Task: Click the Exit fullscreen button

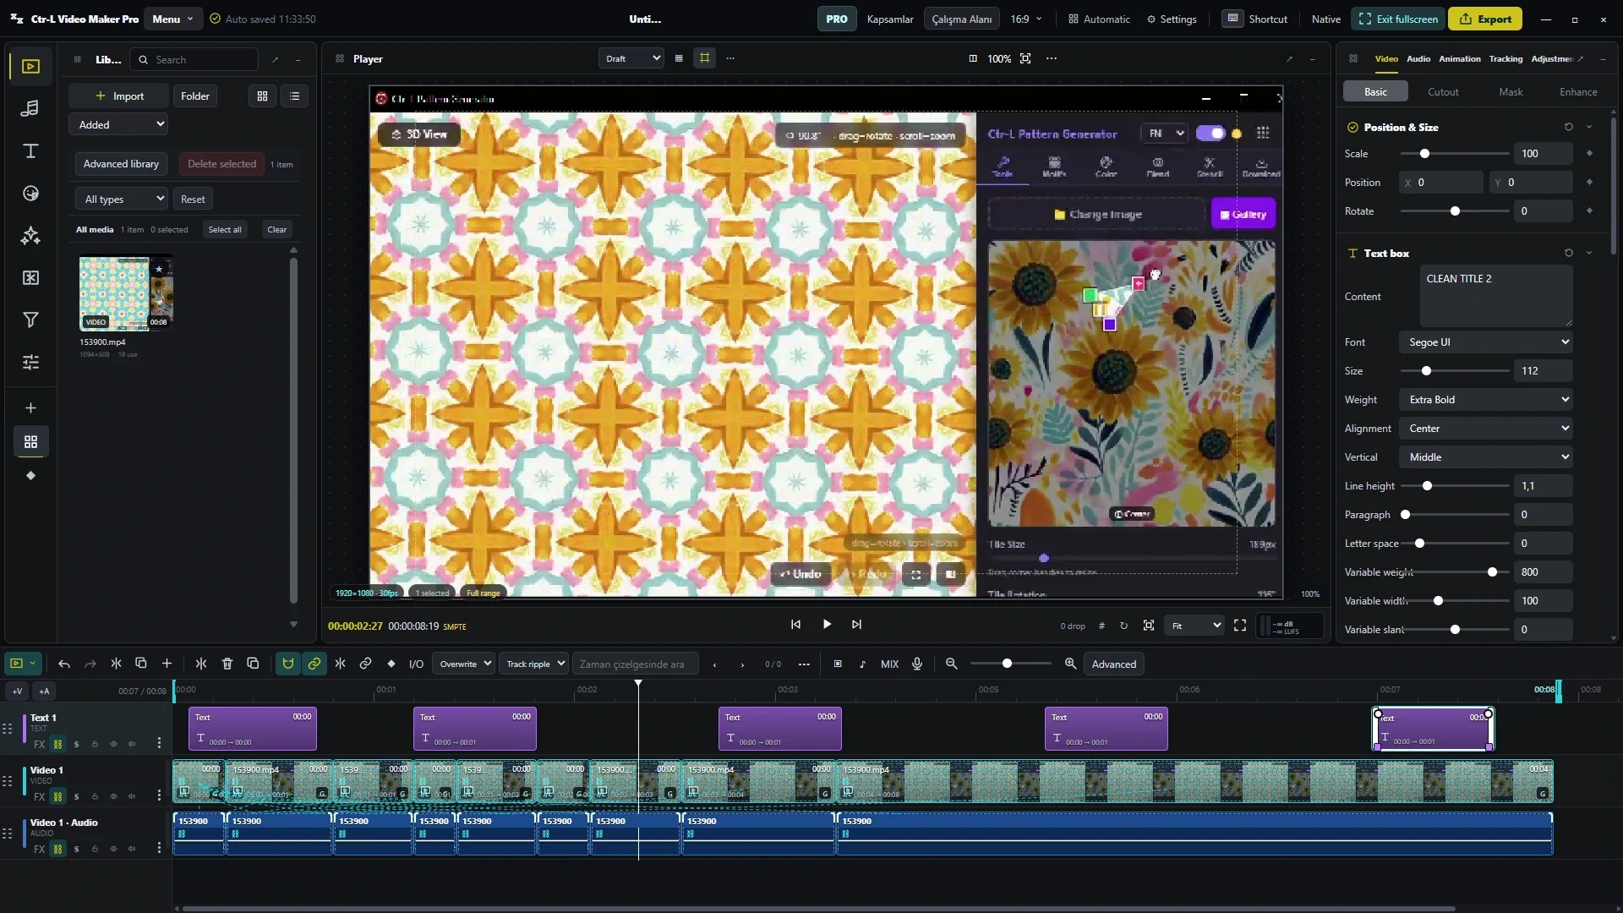Action: click(x=1397, y=19)
